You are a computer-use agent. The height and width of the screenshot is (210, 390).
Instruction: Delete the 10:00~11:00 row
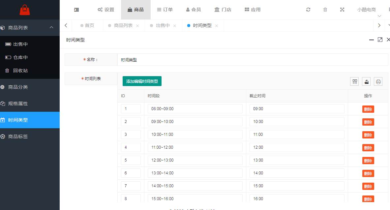coord(368,135)
